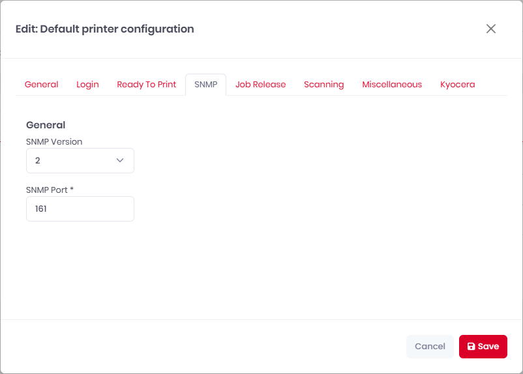The height and width of the screenshot is (374, 523).
Task: Switch to the General tab
Action: point(41,85)
